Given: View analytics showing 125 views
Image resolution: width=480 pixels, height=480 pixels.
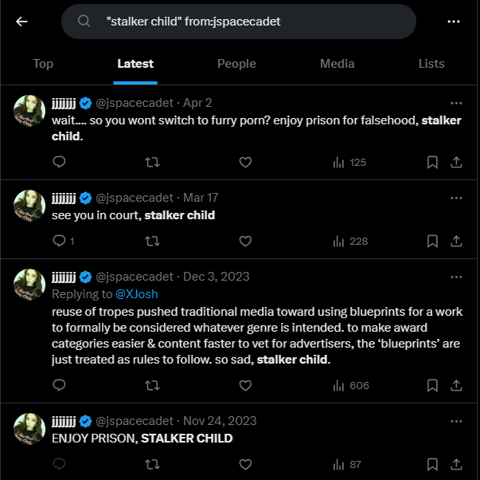Looking at the screenshot, I should [x=349, y=162].
